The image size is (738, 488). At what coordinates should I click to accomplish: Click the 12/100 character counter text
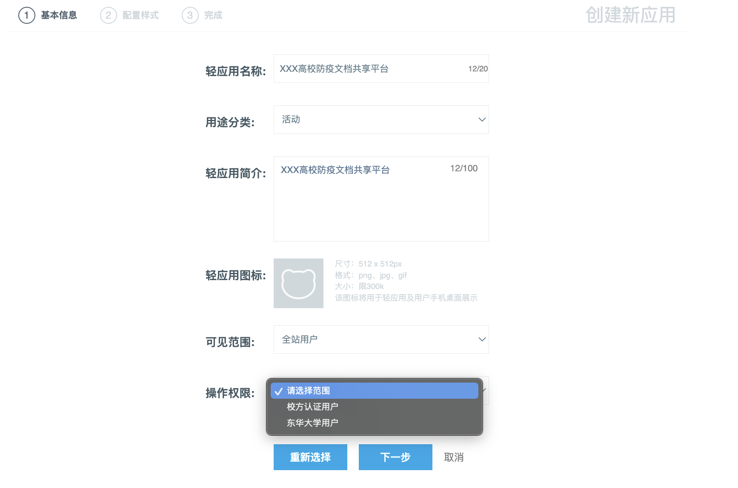click(x=464, y=168)
